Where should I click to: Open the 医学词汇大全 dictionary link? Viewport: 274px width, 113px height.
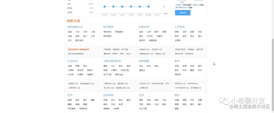click(180, 84)
